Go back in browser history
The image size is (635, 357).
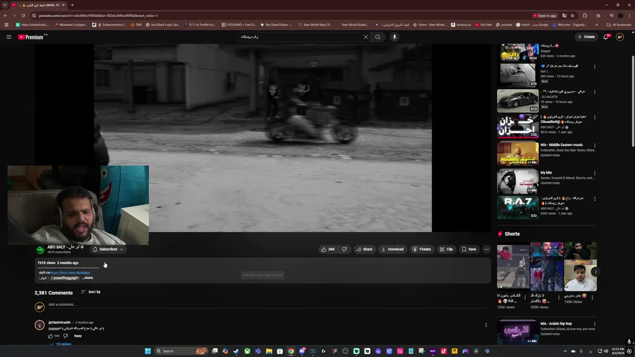(6, 15)
